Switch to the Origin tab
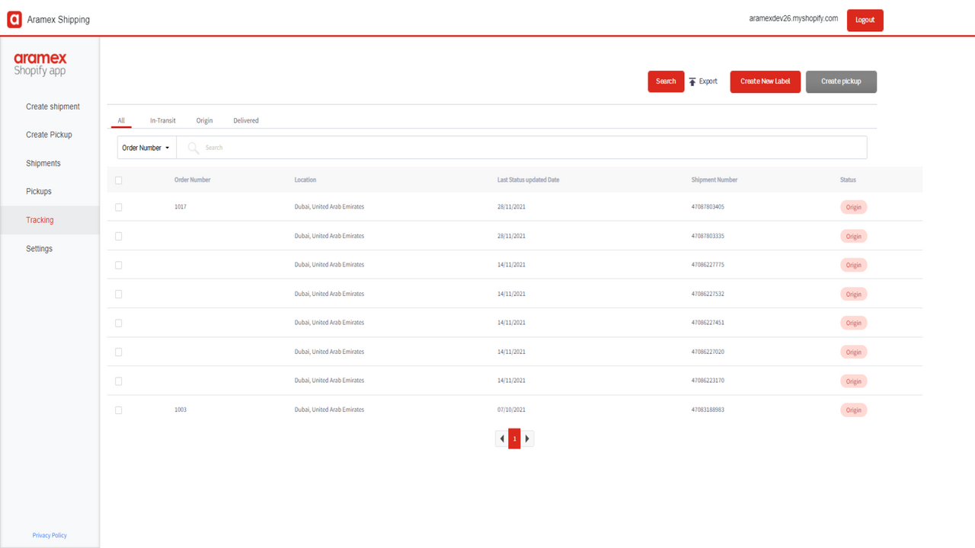 point(204,120)
